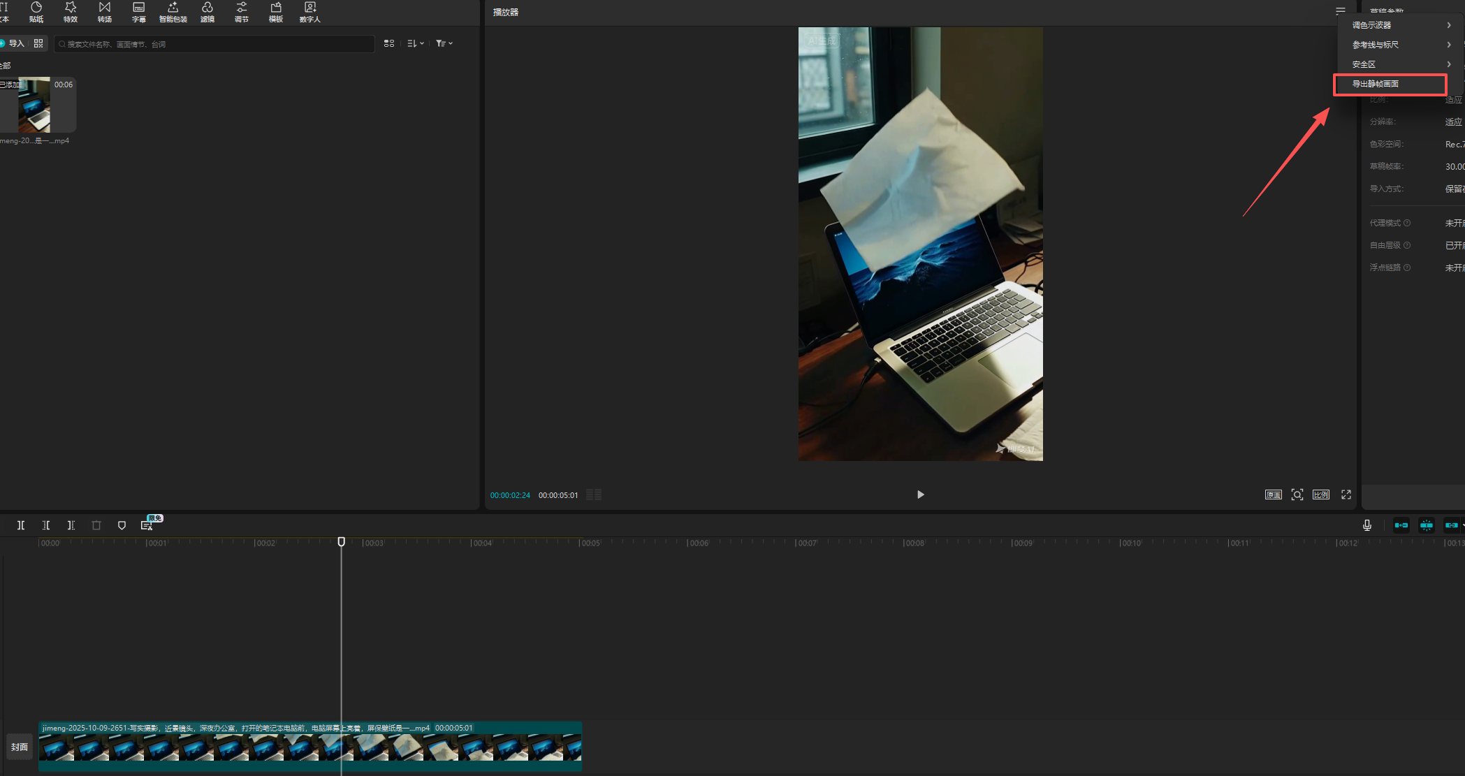Toggle the clip linkage button
The width and height of the screenshot is (1465, 776).
click(1452, 525)
